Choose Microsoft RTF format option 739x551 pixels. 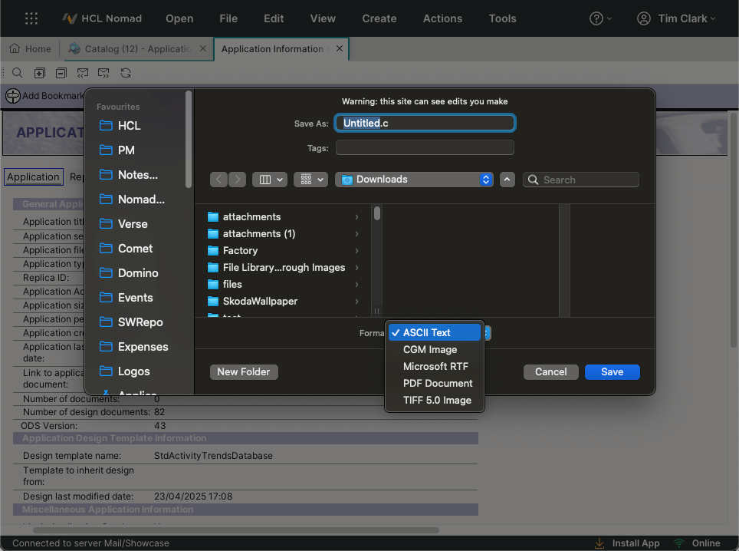(x=435, y=366)
